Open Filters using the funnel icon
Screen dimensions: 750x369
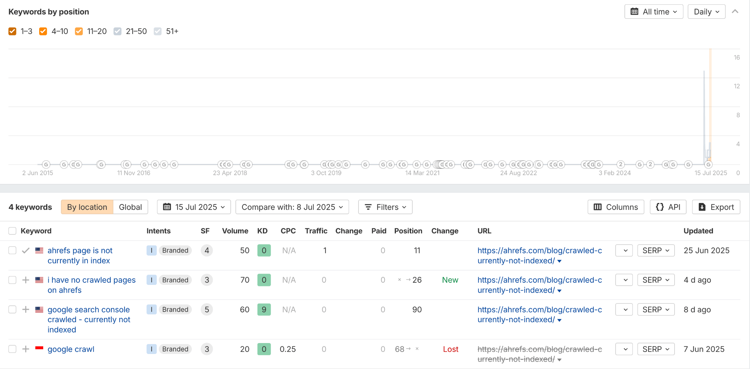click(x=368, y=207)
